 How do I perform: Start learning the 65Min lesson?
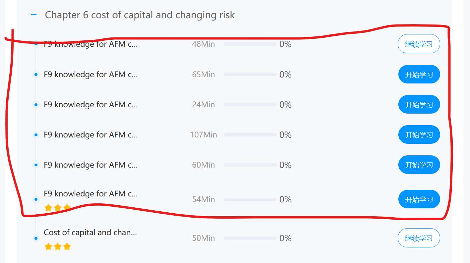419,74
